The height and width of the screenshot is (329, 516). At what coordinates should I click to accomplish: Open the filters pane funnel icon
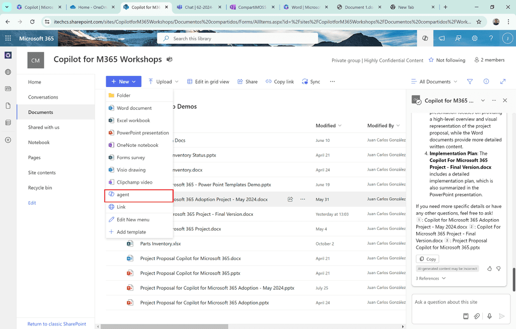(x=470, y=81)
